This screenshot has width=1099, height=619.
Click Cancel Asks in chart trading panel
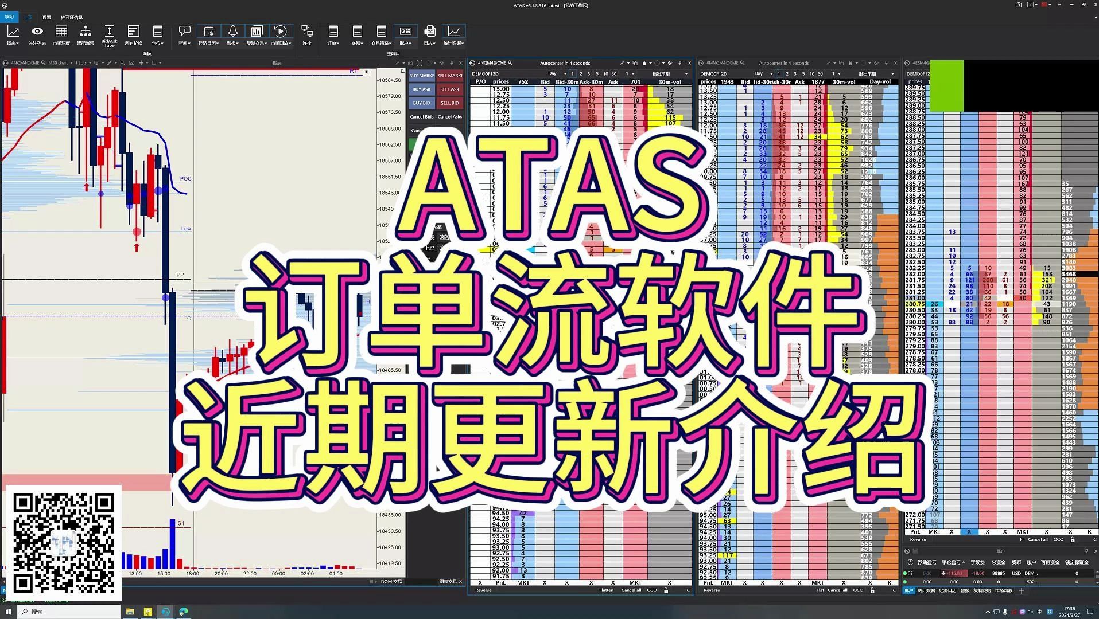tap(449, 117)
